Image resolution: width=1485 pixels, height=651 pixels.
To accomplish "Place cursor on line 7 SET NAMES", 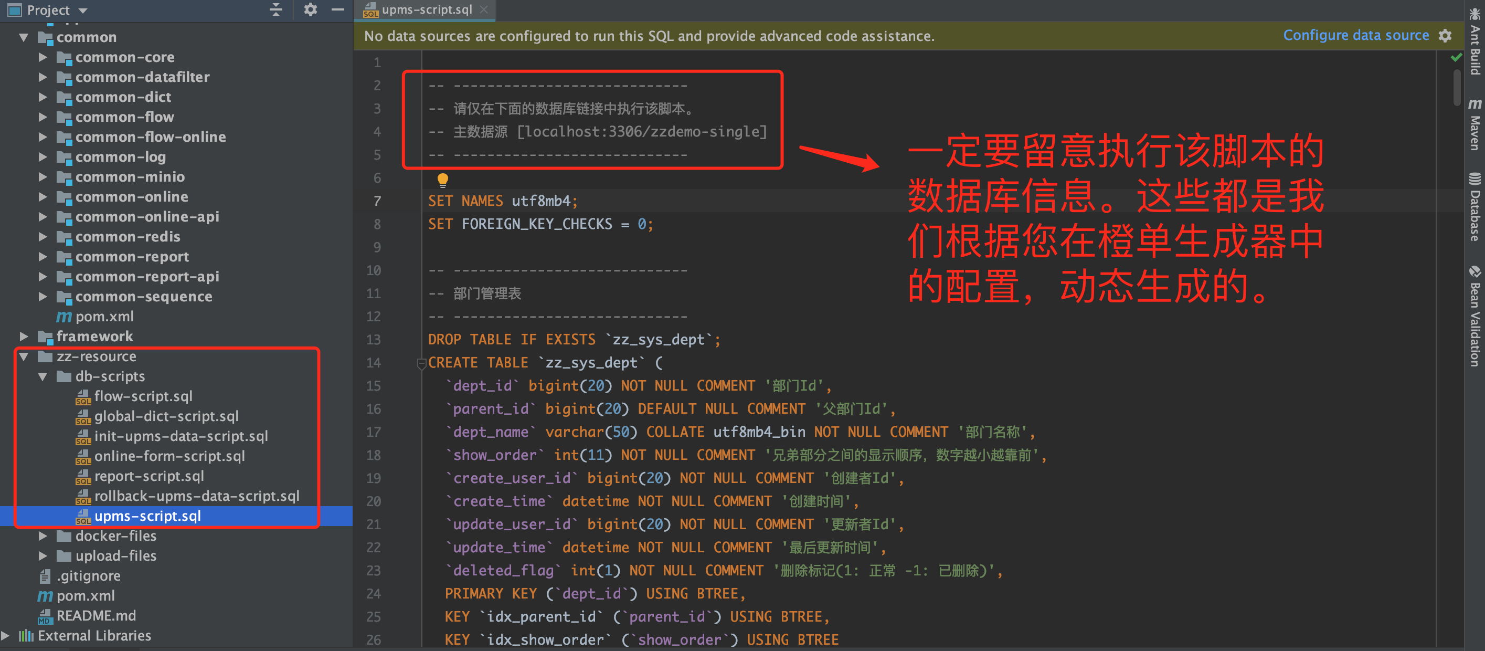I will 502,201.
